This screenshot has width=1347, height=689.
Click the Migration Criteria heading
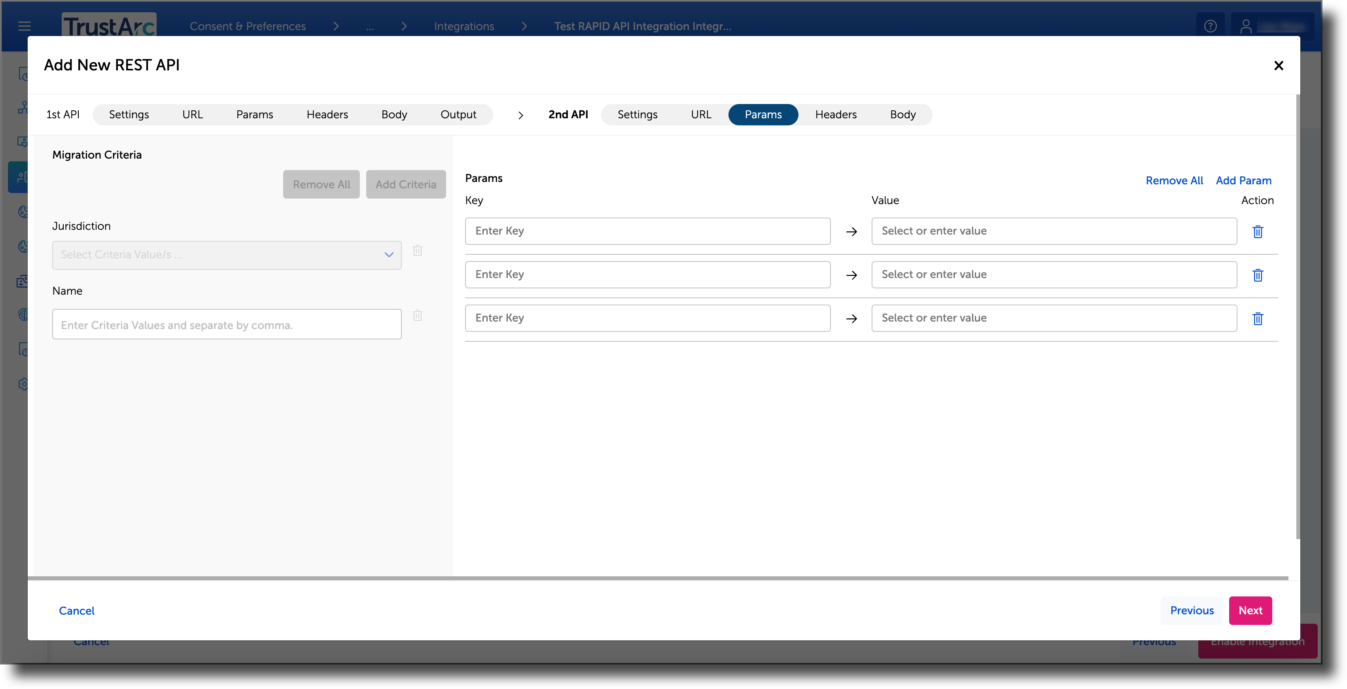(x=97, y=155)
